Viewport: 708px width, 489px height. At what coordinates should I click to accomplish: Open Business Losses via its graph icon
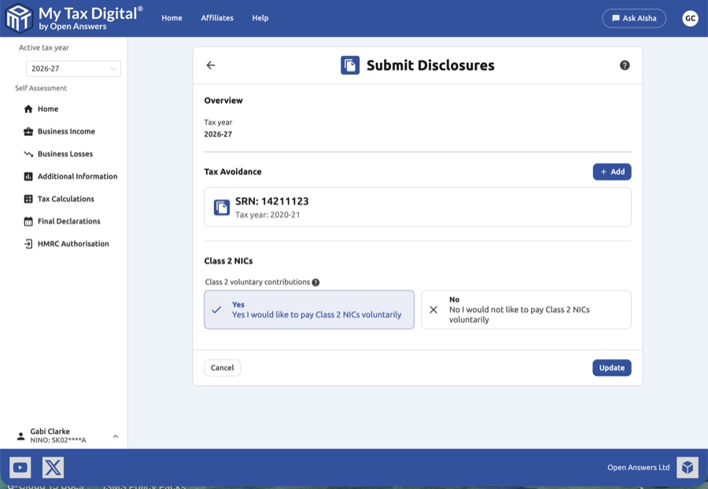click(27, 153)
